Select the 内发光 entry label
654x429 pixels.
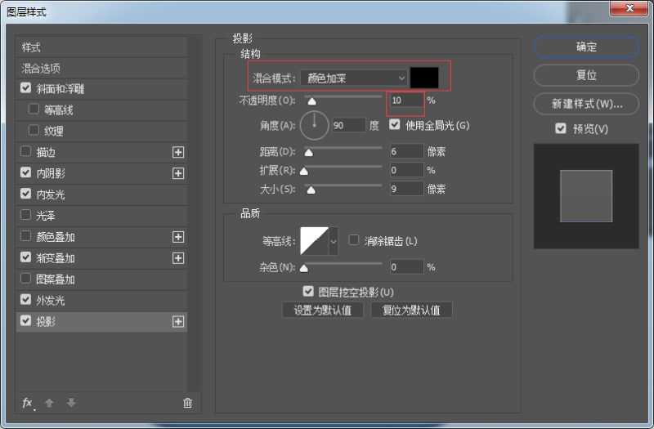coord(51,194)
